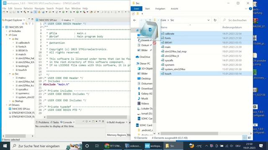Click the Explorer back arrow
The width and height of the screenshot is (268, 150).
pos(135,20)
